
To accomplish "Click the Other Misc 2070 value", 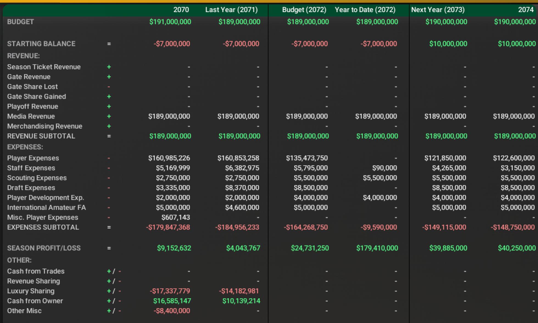I will (x=172, y=311).
